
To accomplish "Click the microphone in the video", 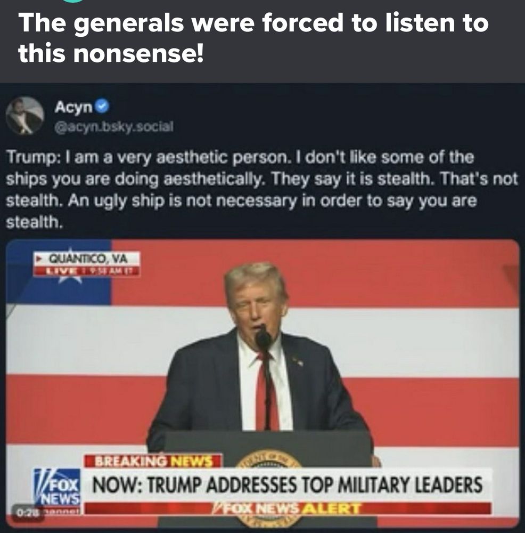I will (x=263, y=337).
